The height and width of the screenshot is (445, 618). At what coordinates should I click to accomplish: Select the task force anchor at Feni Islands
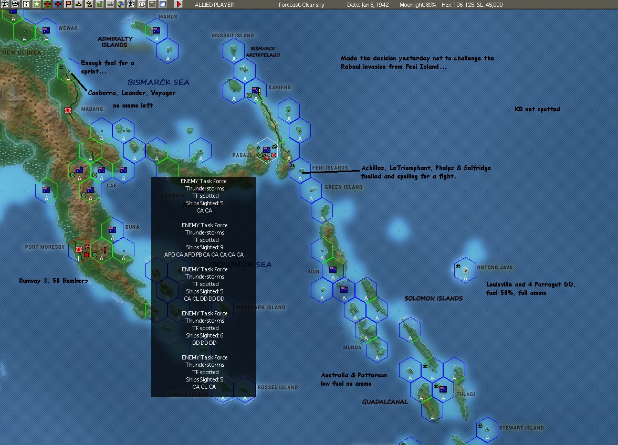pos(293,166)
